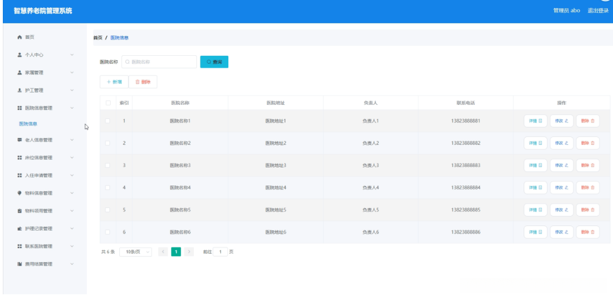
Task: Click the blue 查询 search button
Action: [x=214, y=61]
